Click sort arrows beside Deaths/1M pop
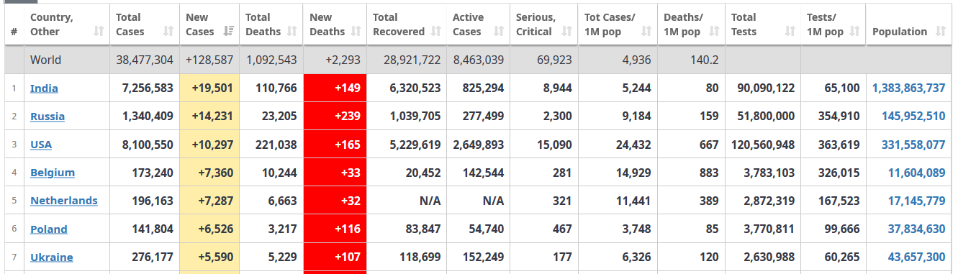Screen dimensions: 958x274 coord(714,32)
